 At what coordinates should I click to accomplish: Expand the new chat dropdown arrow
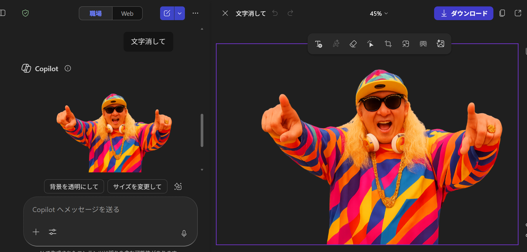[180, 13]
